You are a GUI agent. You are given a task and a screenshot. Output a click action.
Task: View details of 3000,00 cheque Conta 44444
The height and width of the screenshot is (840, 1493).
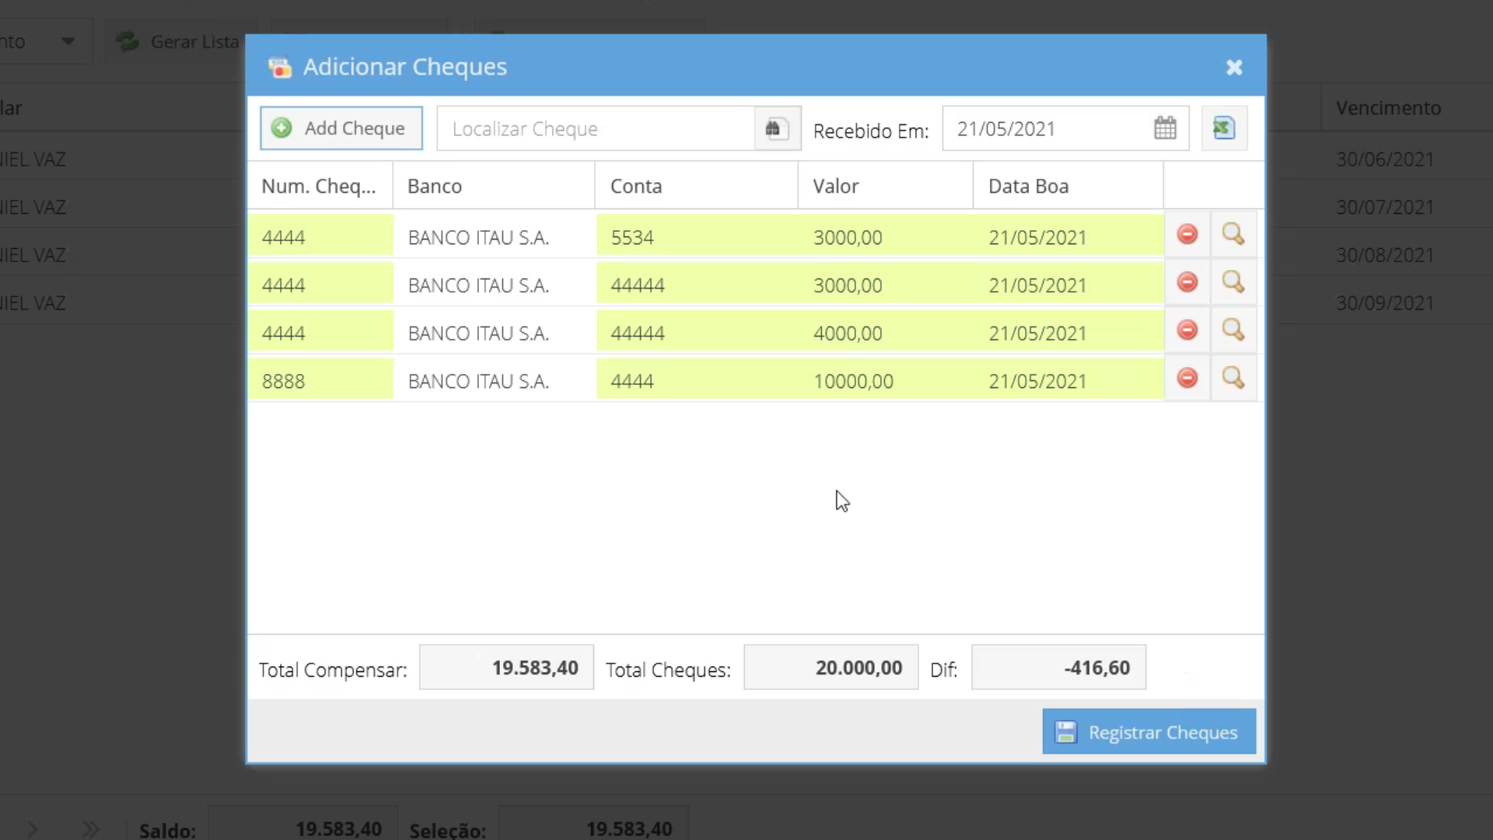[1233, 282]
